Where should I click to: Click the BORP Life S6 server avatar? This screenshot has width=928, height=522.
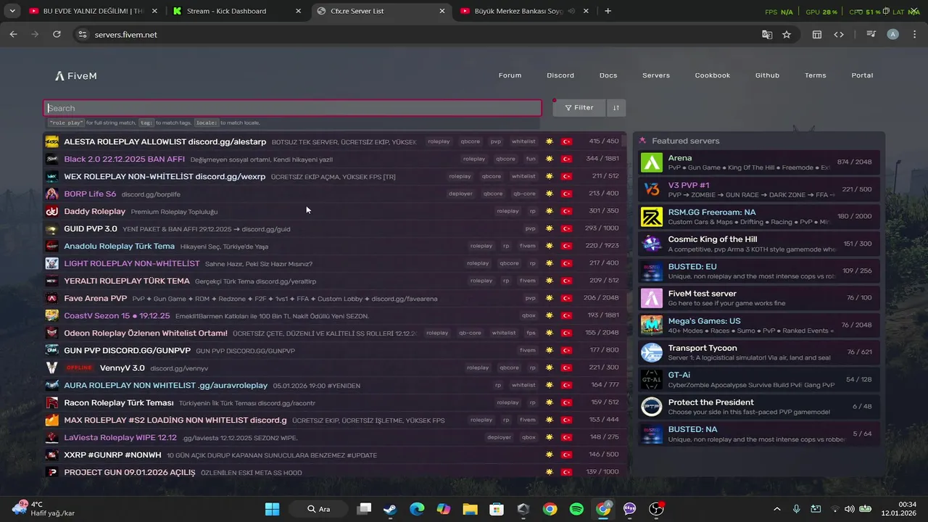[x=52, y=194]
